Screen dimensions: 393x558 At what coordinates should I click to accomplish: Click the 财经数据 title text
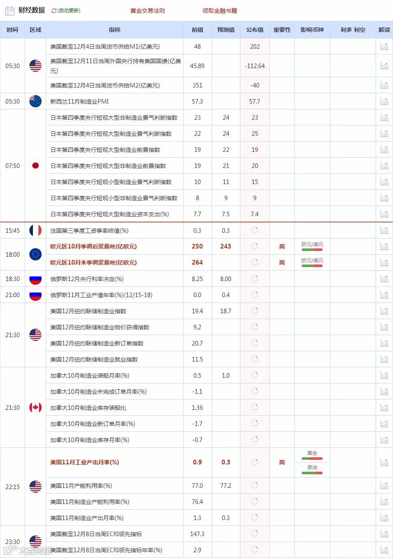pyautogui.click(x=32, y=10)
